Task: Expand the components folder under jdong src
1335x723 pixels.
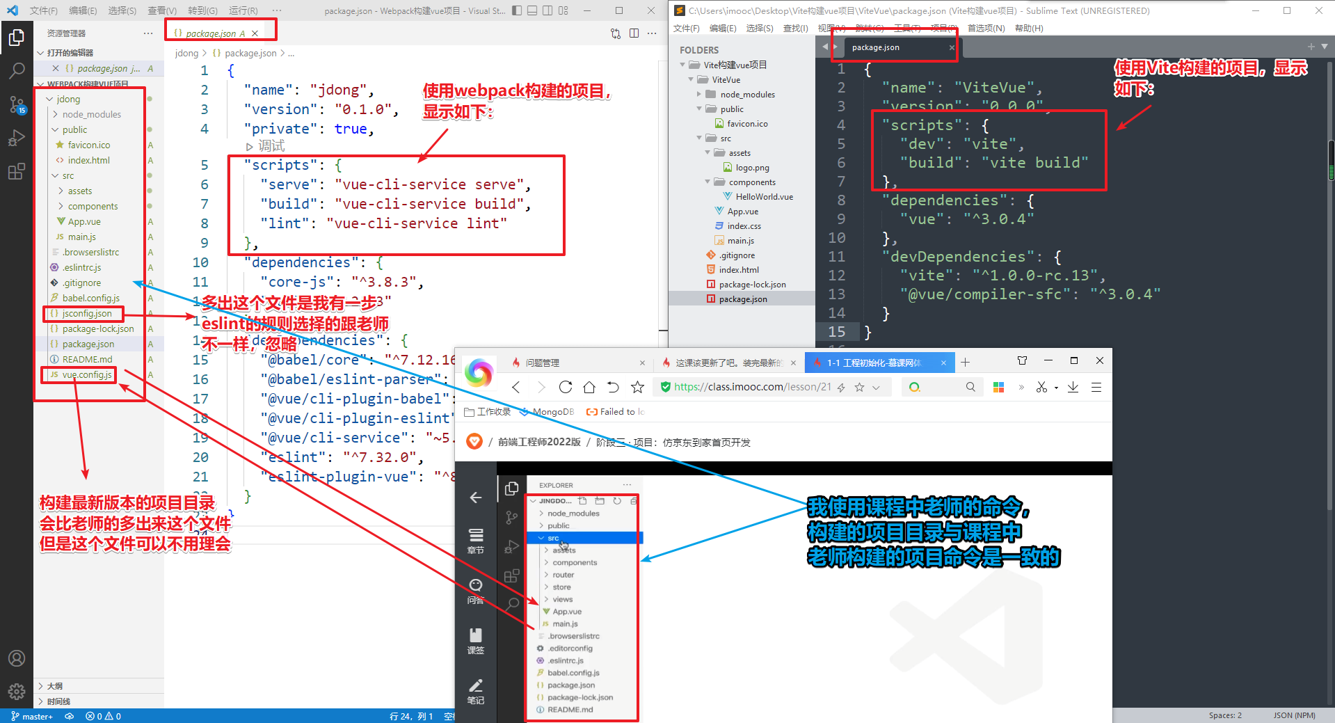Action: [61, 206]
